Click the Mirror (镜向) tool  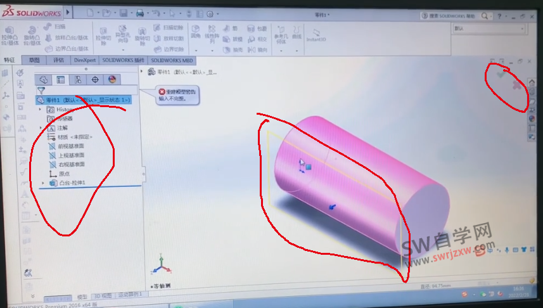(x=257, y=50)
